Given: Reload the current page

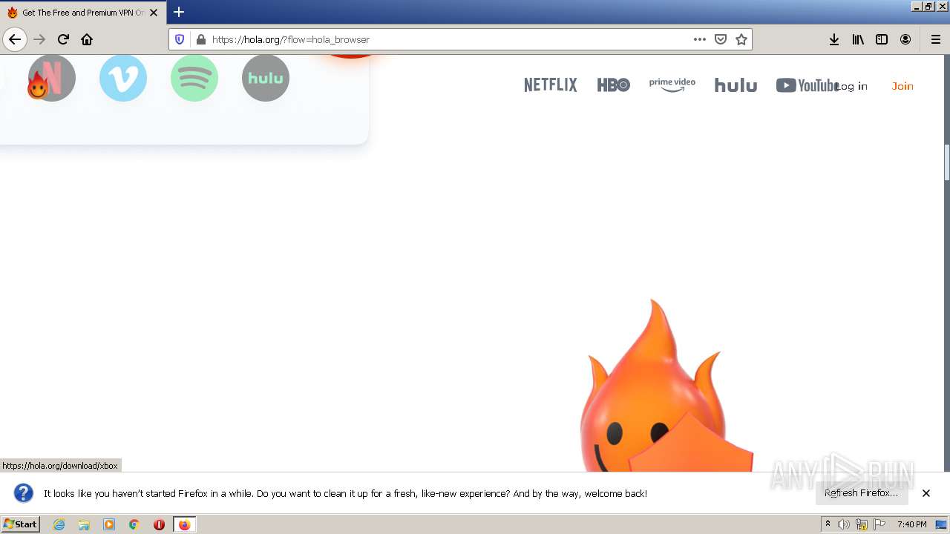Looking at the screenshot, I should coord(64,39).
